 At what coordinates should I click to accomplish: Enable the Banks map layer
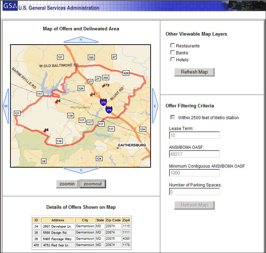click(x=173, y=52)
